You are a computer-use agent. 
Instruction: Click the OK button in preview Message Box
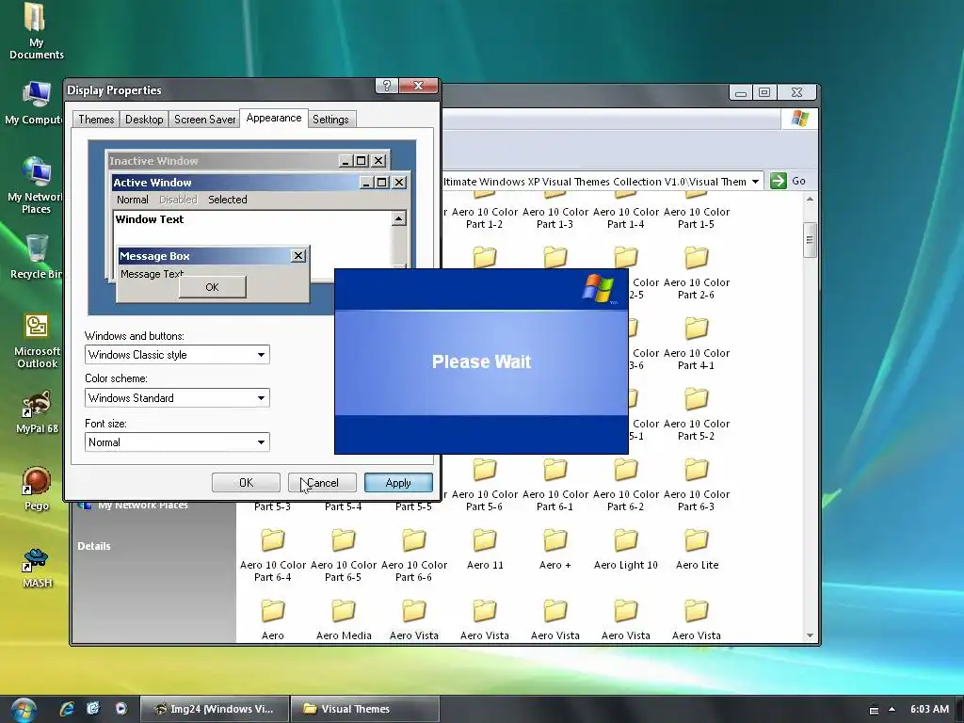[212, 287]
